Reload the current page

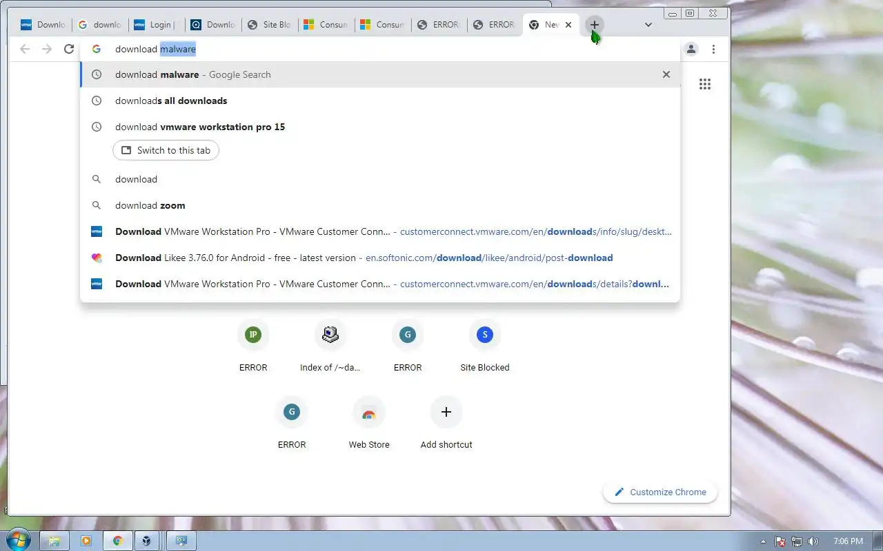[69, 49]
